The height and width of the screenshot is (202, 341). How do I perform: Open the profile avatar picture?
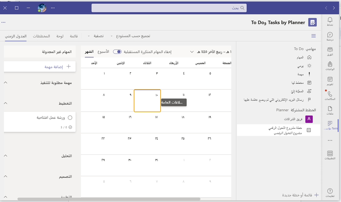click(x=42, y=8)
